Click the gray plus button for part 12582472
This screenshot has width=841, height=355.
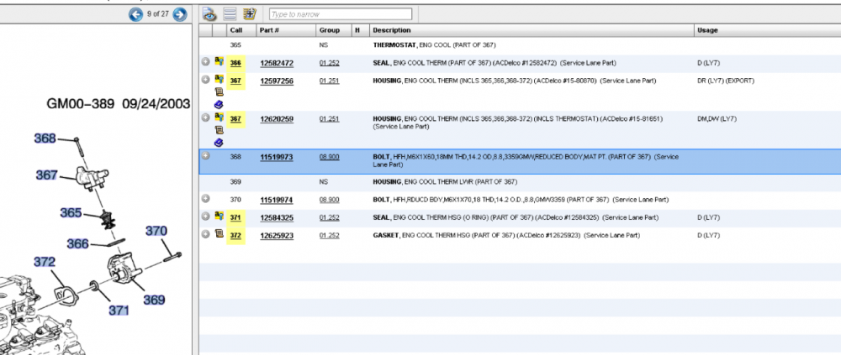pyautogui.click(x=205, y=62)
